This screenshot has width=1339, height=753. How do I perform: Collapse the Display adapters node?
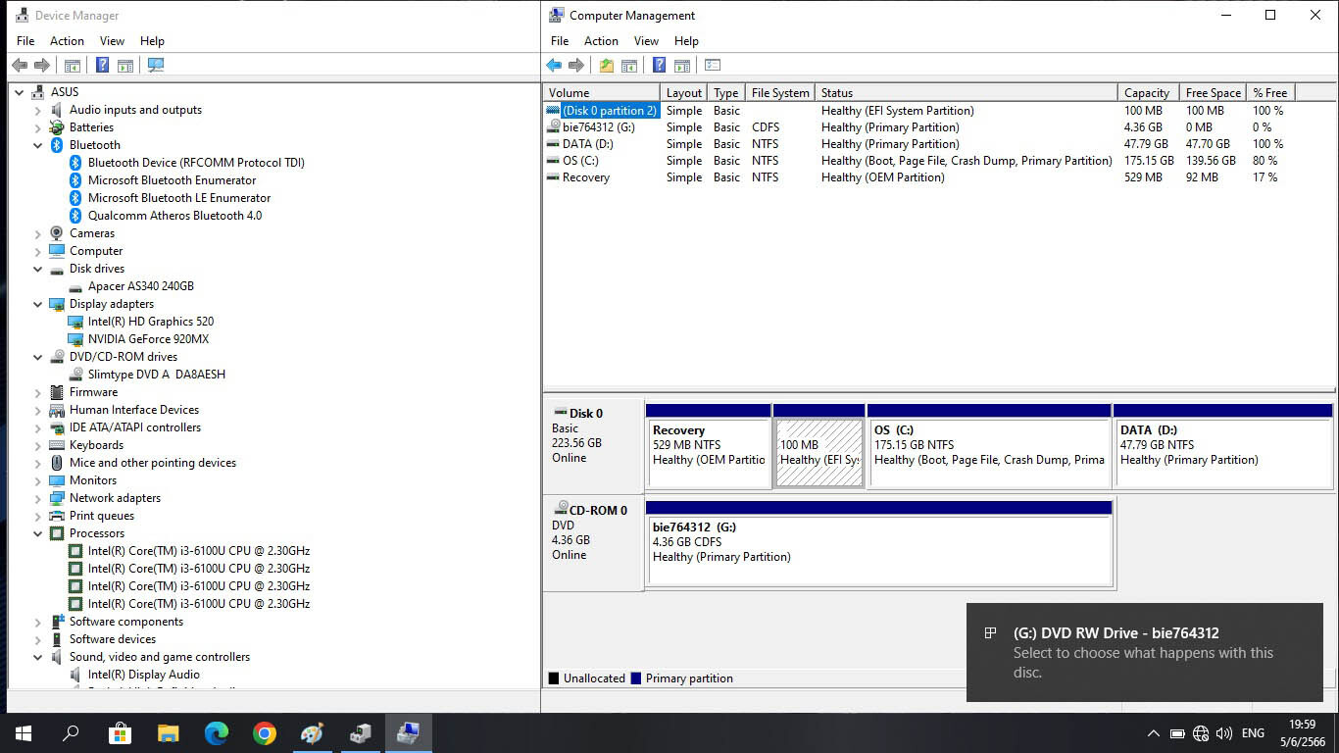pyautogui.click(x=38, y=304)
